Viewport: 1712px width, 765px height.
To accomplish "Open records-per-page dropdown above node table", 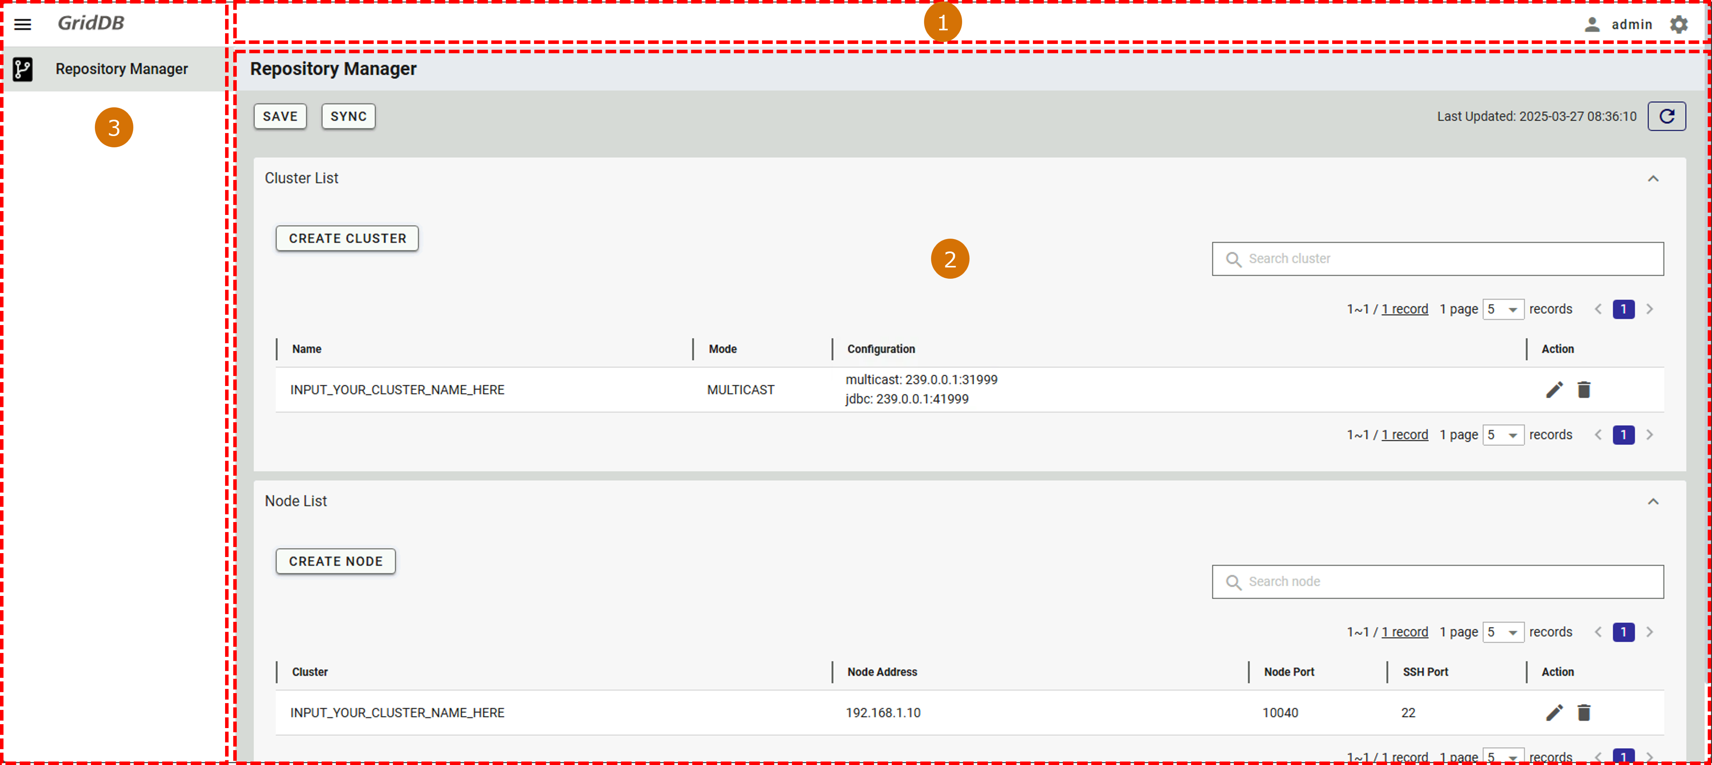I will point(1502,632).
